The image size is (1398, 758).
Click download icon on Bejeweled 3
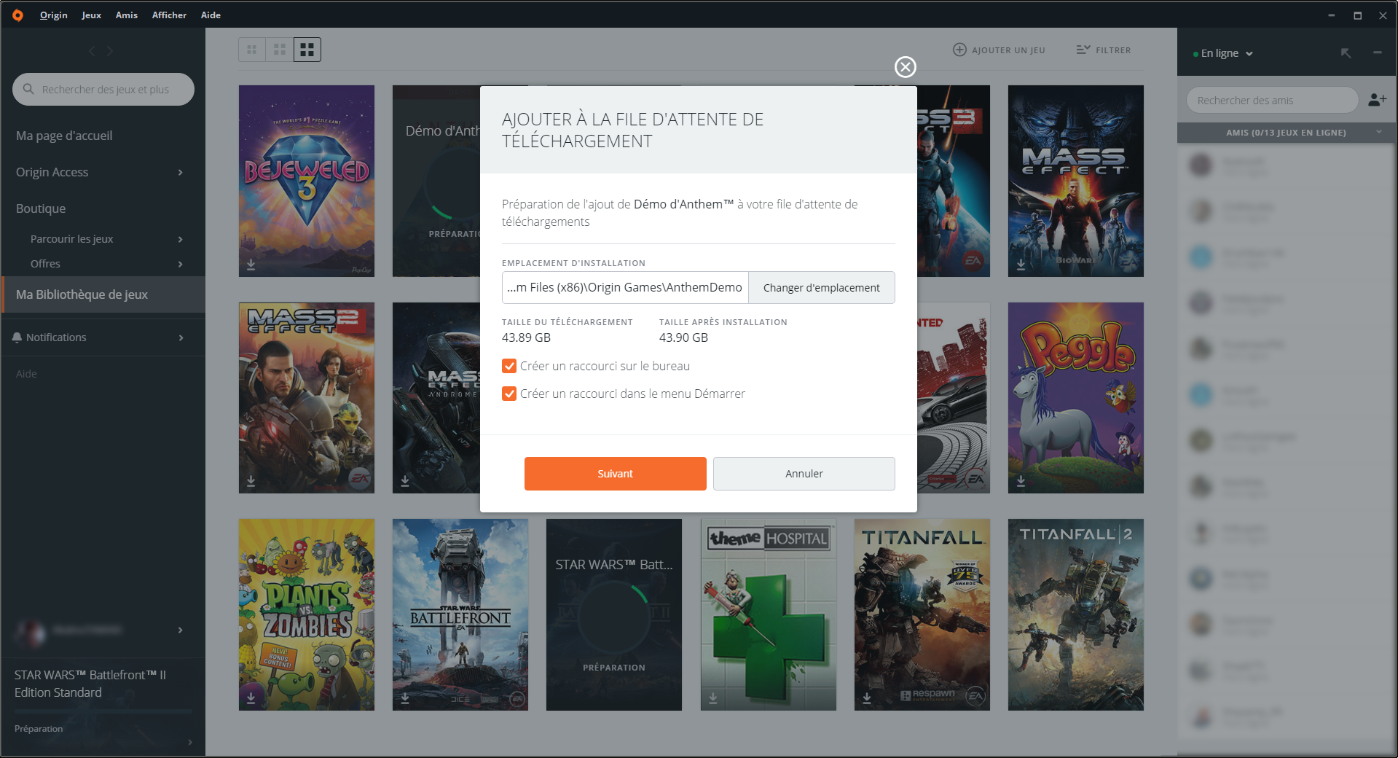251,265
